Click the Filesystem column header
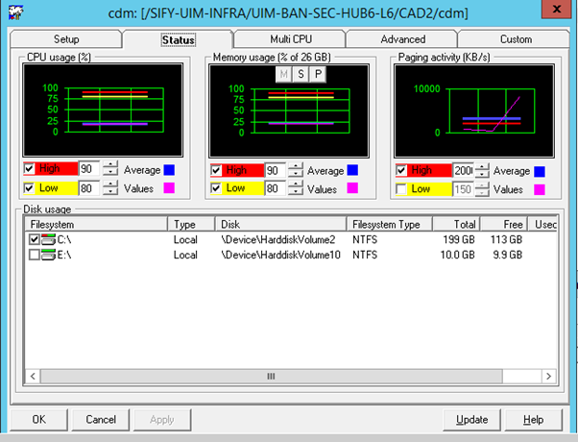The image size is (578, 442). point(96,224)
